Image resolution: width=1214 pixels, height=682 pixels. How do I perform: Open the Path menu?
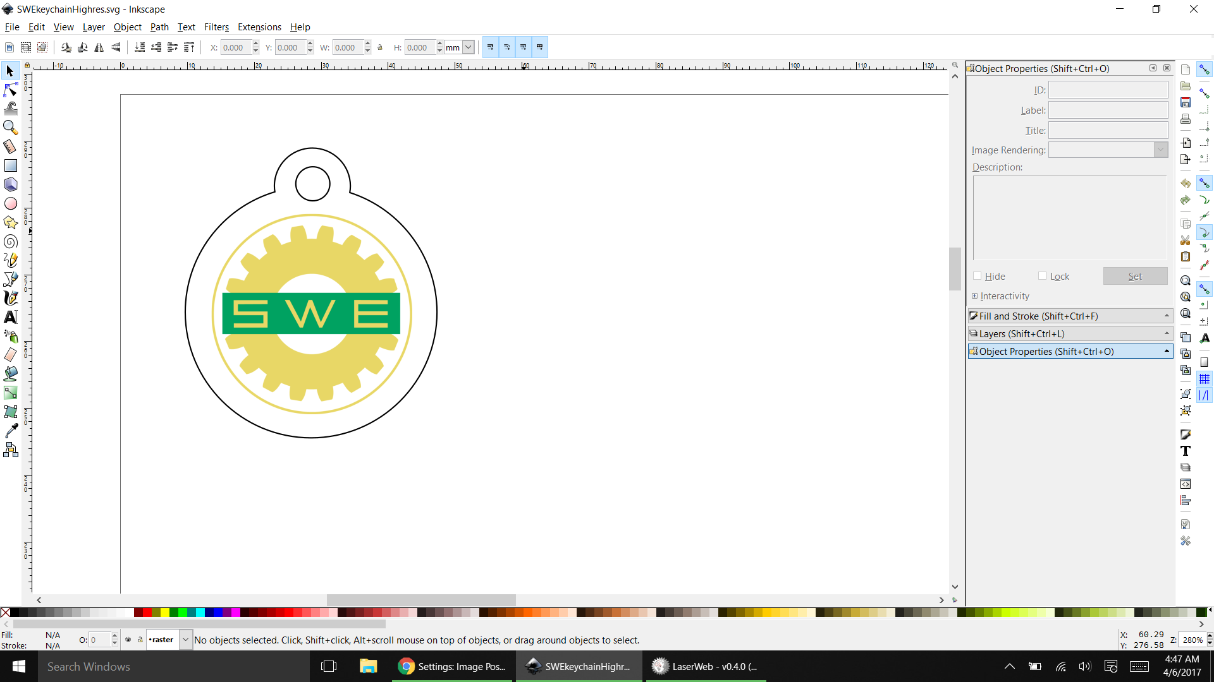click(159, 27)
